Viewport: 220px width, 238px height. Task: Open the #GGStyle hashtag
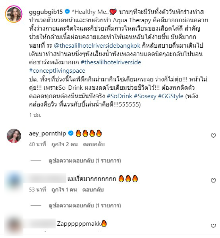[x=171, y=96]
